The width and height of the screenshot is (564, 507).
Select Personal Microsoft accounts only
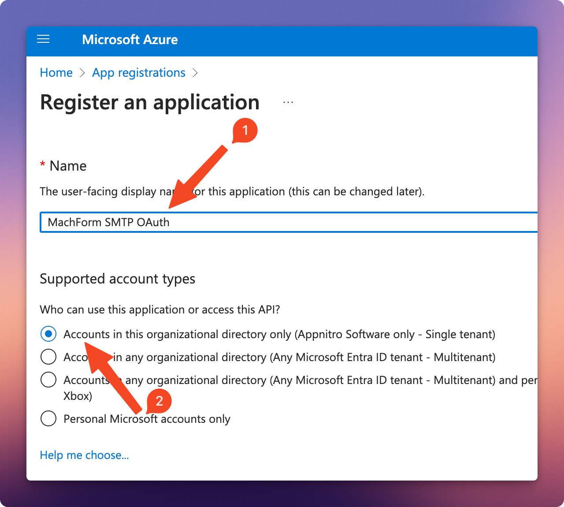click(48, 418)
